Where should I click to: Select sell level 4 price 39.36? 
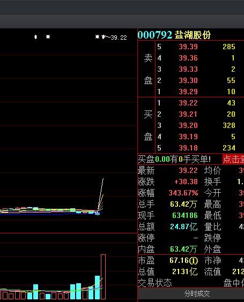[188, 58]
